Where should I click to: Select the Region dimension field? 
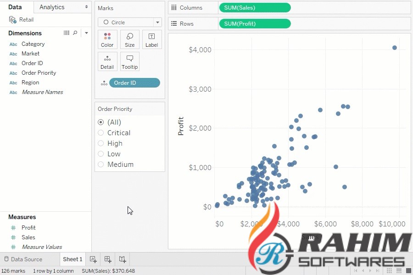(30, 82)
